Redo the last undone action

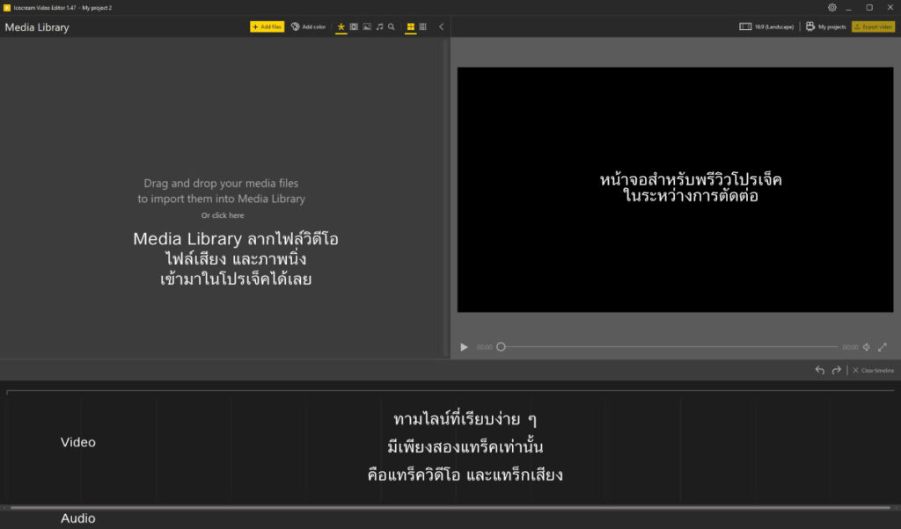tap(837, 370)
